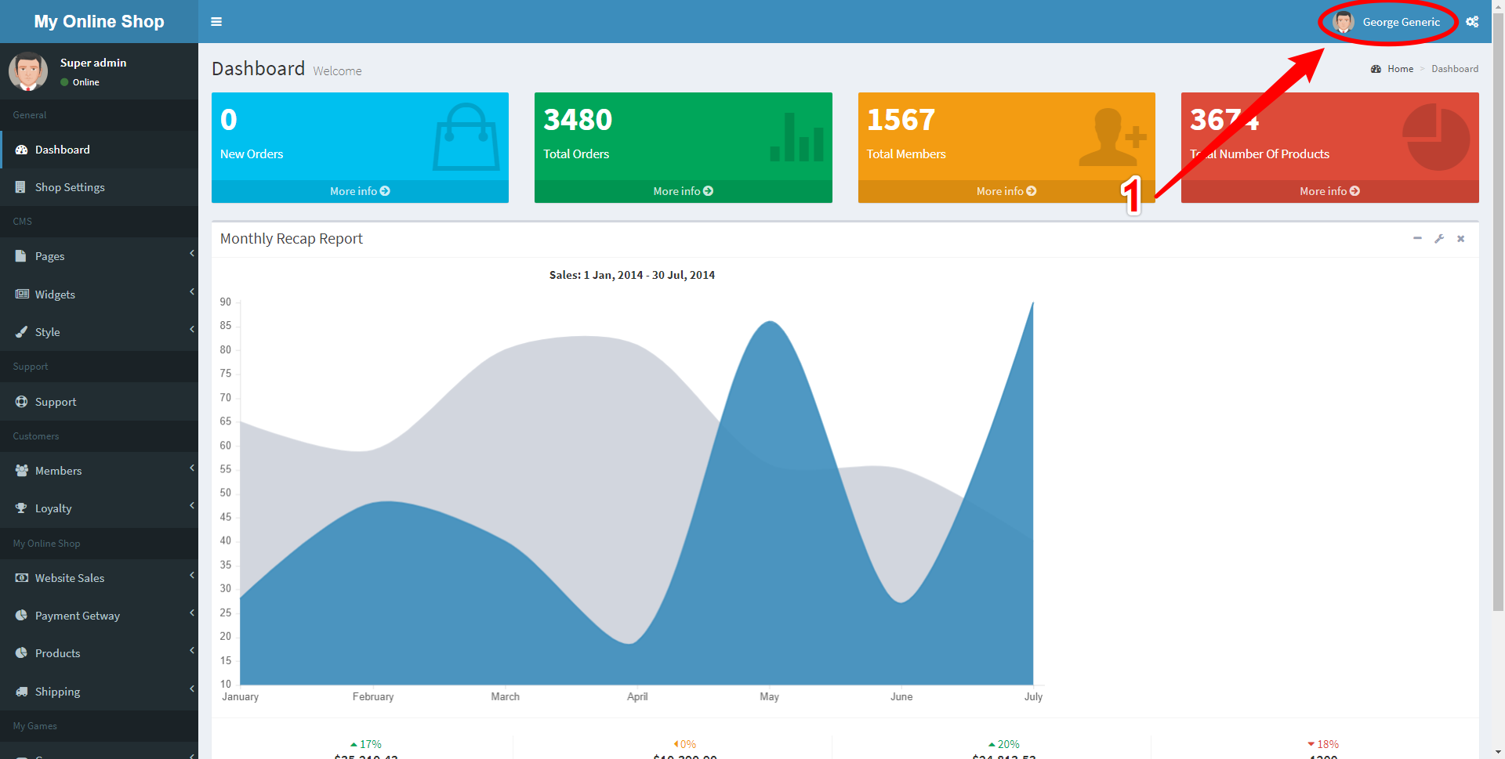Click the page vertical scrollbar
Viewport: 1505px width, 759px height.
pyautogui.click(x=1498, y=313)
